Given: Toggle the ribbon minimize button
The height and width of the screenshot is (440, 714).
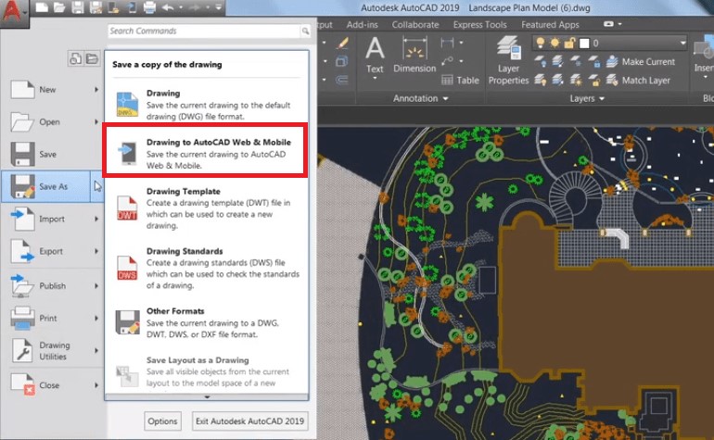Looking at the screenshot, I should [x=608, y=24].
